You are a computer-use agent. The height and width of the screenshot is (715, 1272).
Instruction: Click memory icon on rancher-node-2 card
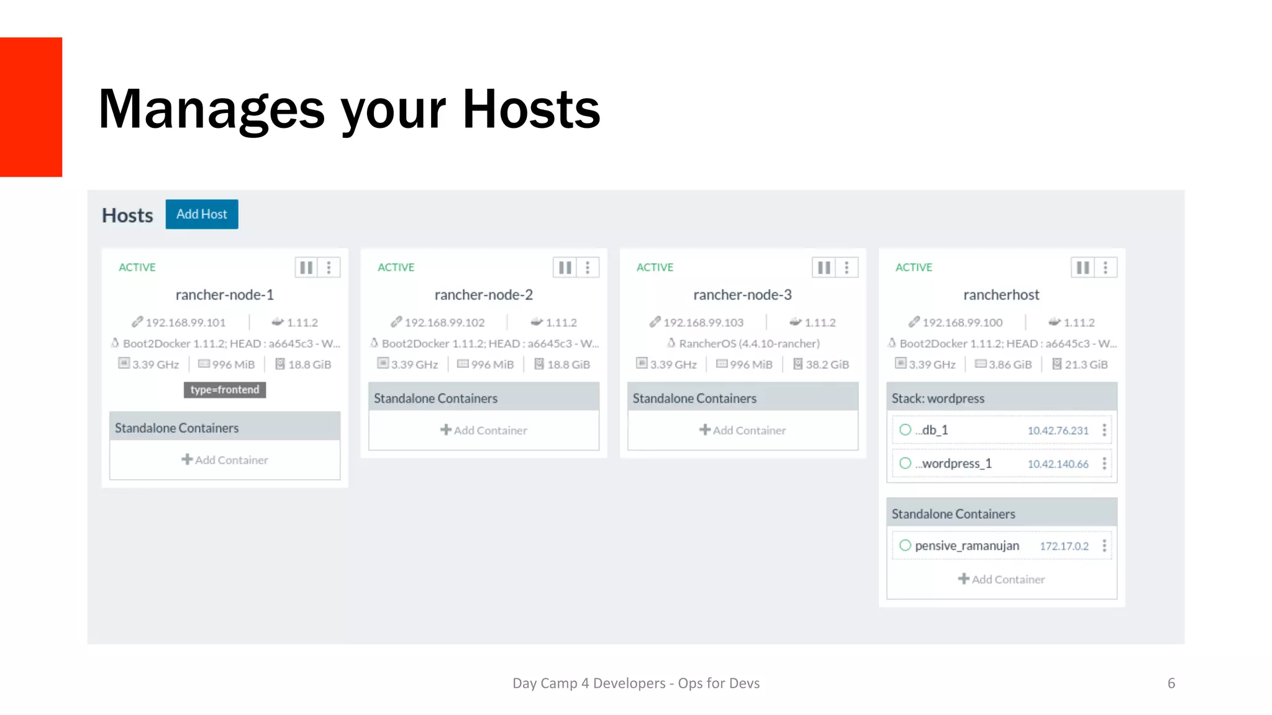coord(463,363)
